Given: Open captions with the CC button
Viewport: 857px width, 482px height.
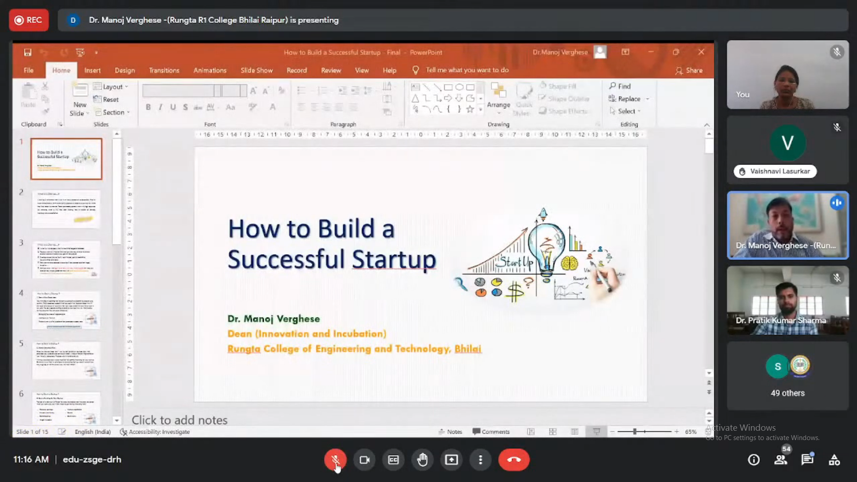Looking at the screenshot, I should pyautogui.click(x=393, y=460).
